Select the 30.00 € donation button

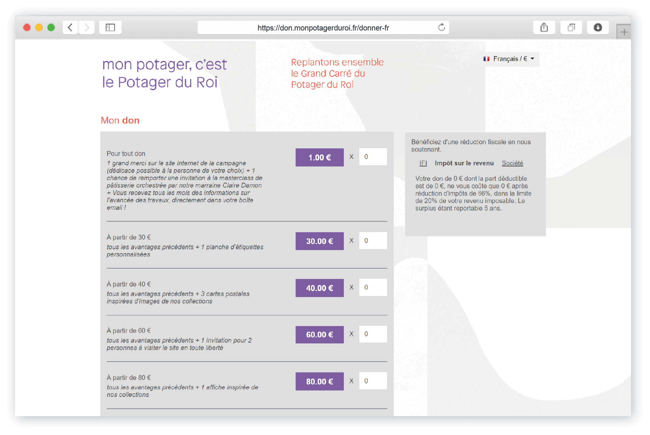click(319, 241)
